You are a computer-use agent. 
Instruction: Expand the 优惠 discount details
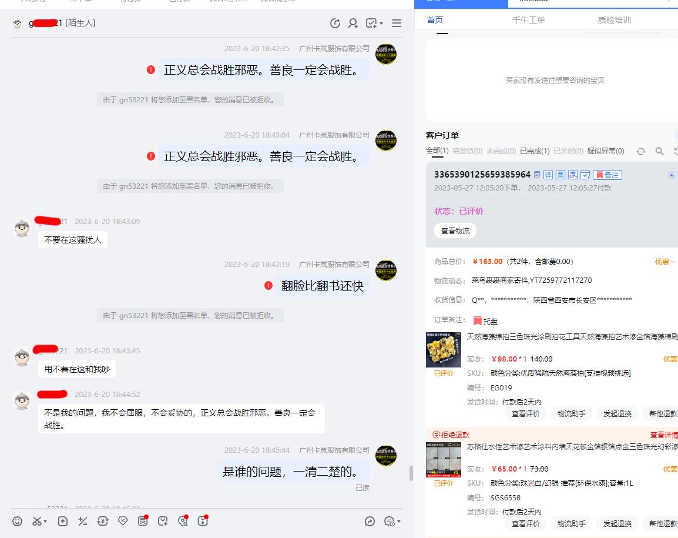pyautogui.click(x=664, y=261)
